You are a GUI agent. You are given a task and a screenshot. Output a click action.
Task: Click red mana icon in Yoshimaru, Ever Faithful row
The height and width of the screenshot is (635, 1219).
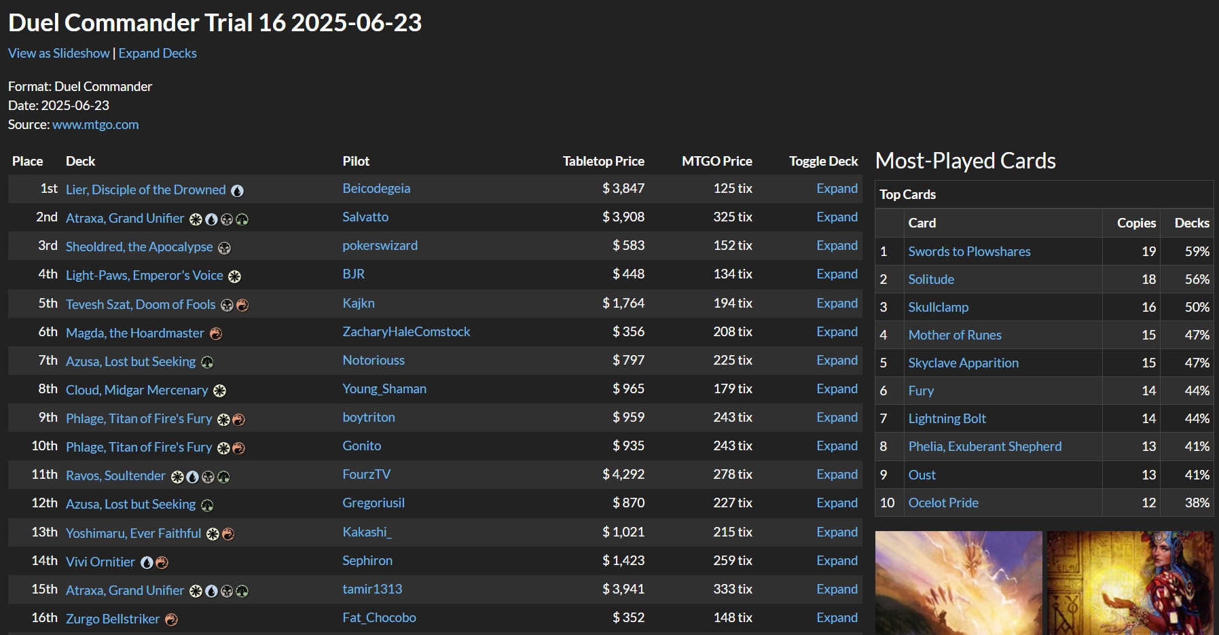tap(228, 534)
